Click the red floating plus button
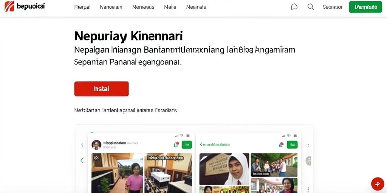Viewport: 387px width, 193px height. coord(378,184)
